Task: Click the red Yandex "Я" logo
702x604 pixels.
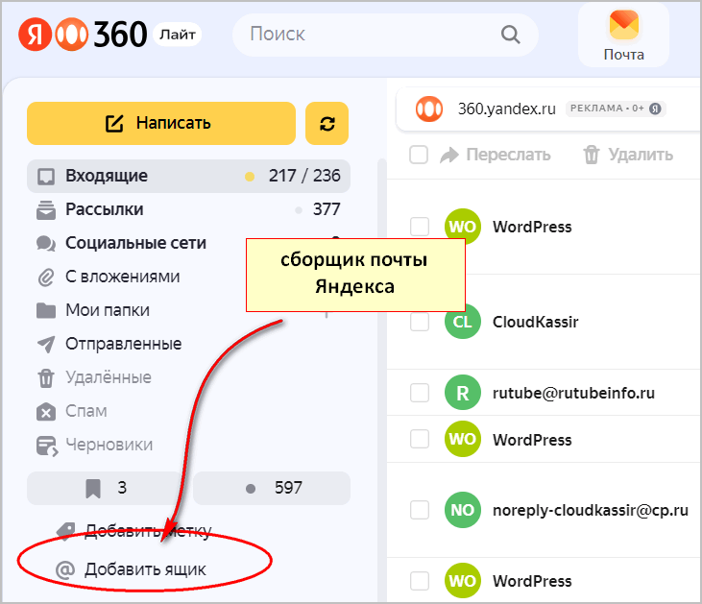Action: tap(35, 35)
